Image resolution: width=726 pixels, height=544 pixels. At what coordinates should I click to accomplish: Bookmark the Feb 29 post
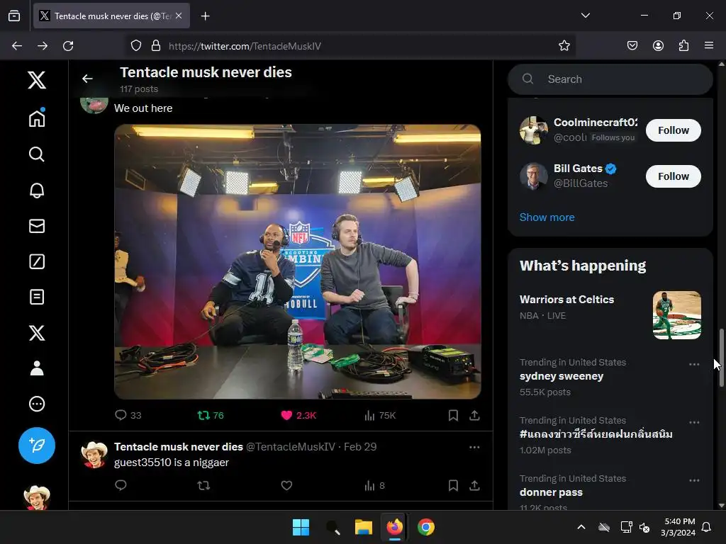tap(453, 485)
